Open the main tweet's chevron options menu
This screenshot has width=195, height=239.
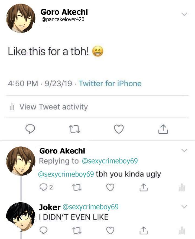click(x=184, y=14)
